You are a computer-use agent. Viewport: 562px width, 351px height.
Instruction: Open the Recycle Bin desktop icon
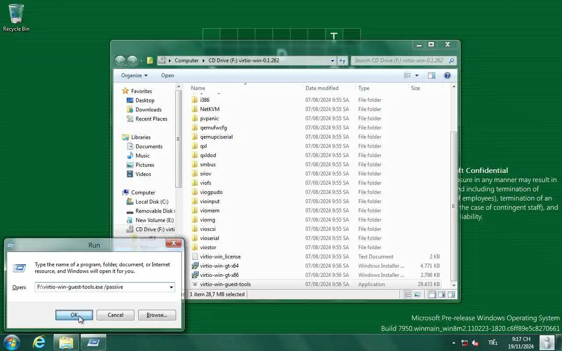16,18
